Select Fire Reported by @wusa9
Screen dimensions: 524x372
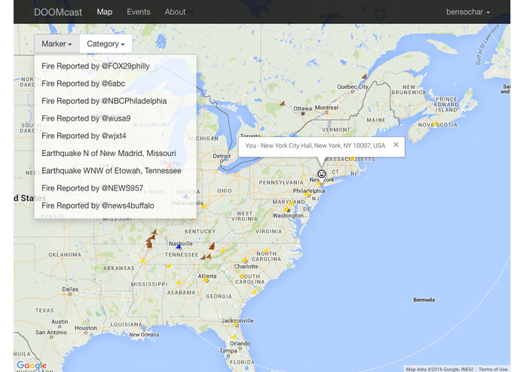coord(115,118)
